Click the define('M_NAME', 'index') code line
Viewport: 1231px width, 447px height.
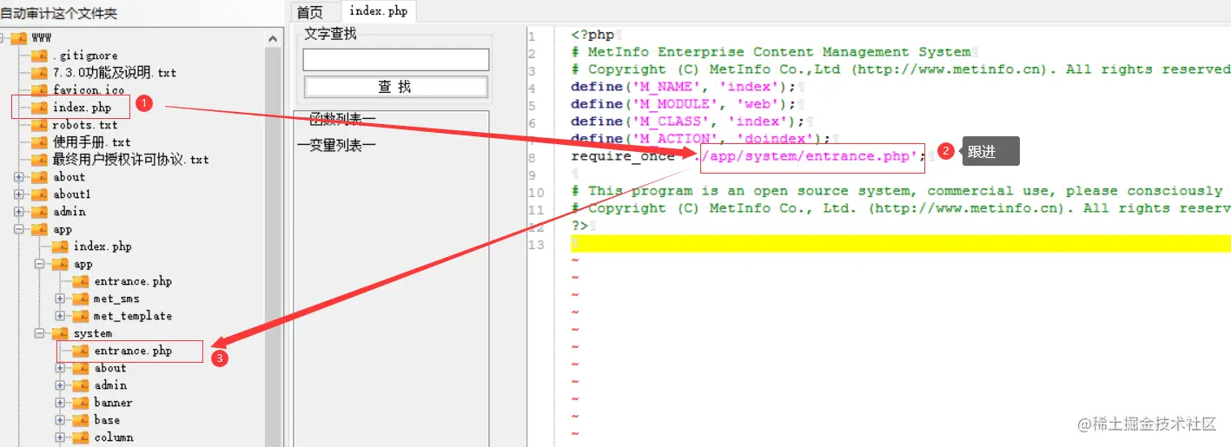coord(684,87)
